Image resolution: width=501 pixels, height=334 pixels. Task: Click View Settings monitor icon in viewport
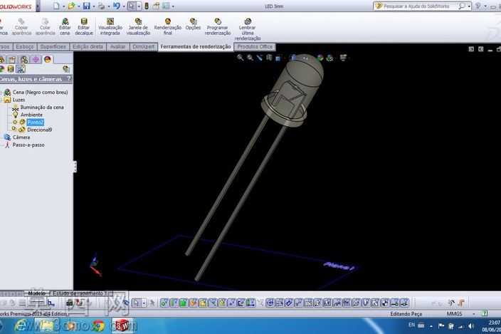(343, 58)
